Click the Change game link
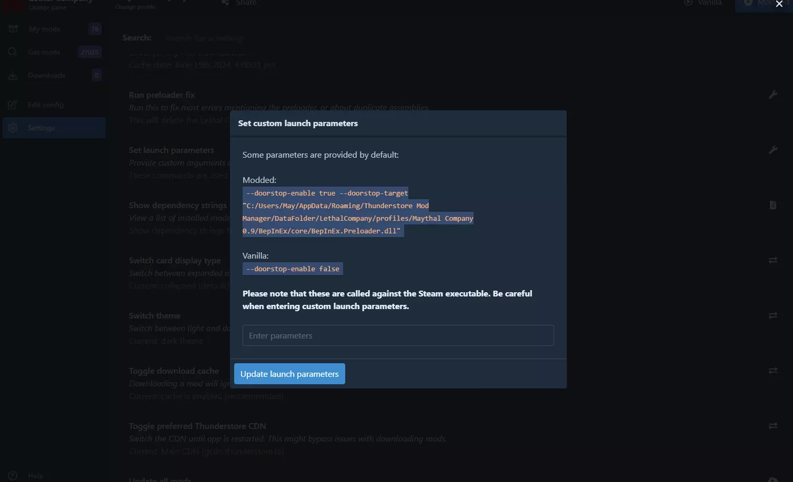The height and width of the screenshot is (482, 793). pos(47,7)
